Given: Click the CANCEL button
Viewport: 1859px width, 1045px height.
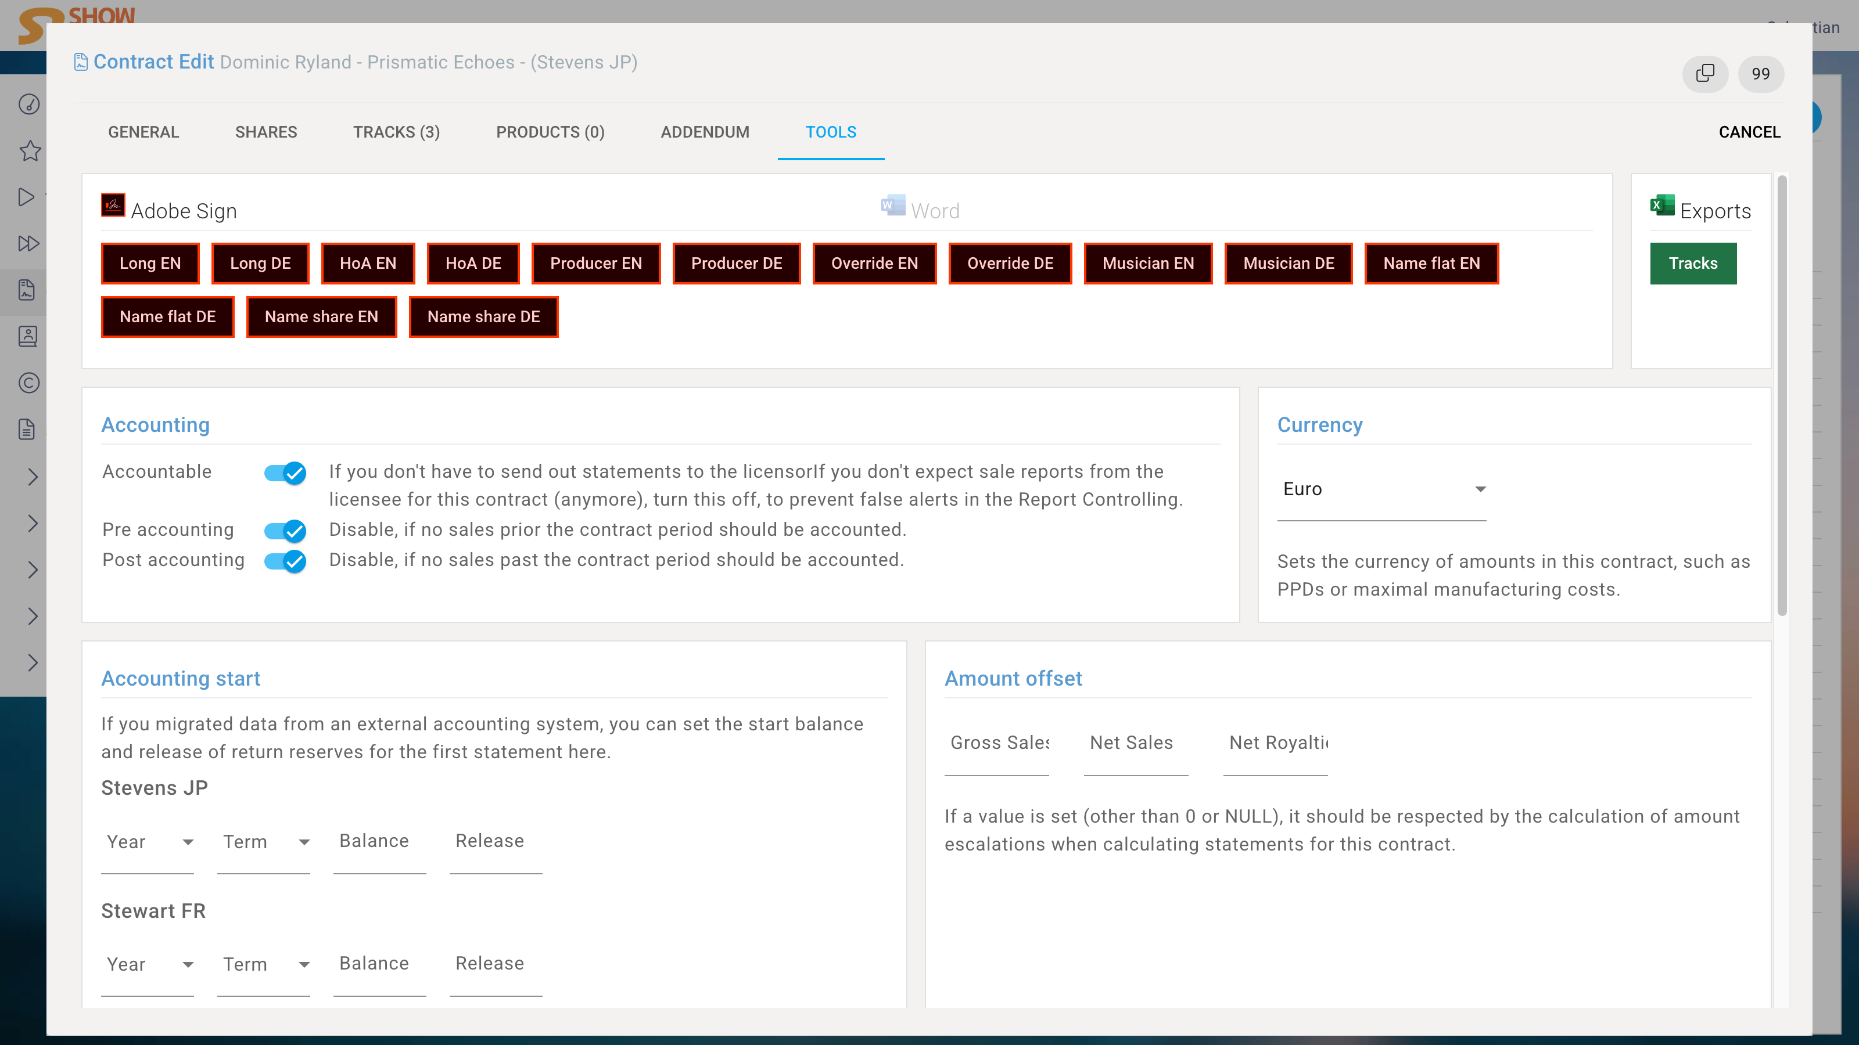Looking at the screenshot, I should 1749,132.
